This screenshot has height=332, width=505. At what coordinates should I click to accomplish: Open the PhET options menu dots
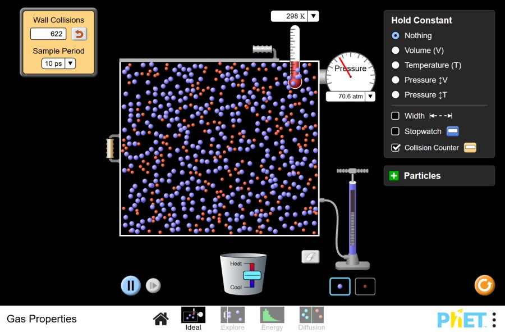pyautogui.click(x=494, y=320)
